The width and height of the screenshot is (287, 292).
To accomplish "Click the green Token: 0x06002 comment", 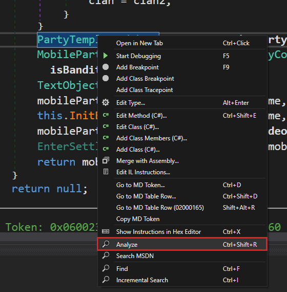I will click(52, 227).
